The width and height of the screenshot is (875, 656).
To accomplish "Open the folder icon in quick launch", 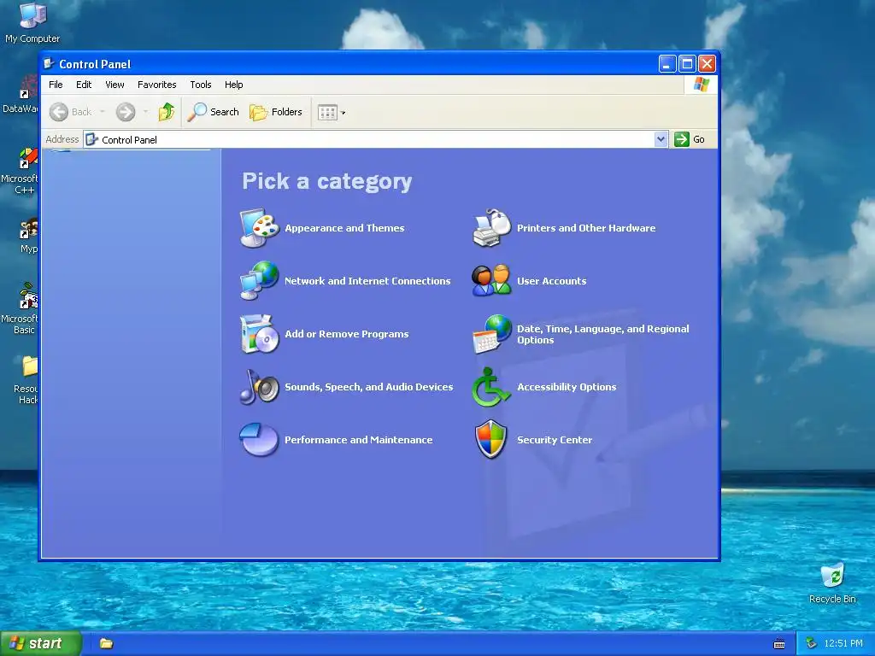I will click(x=106, y=644).
